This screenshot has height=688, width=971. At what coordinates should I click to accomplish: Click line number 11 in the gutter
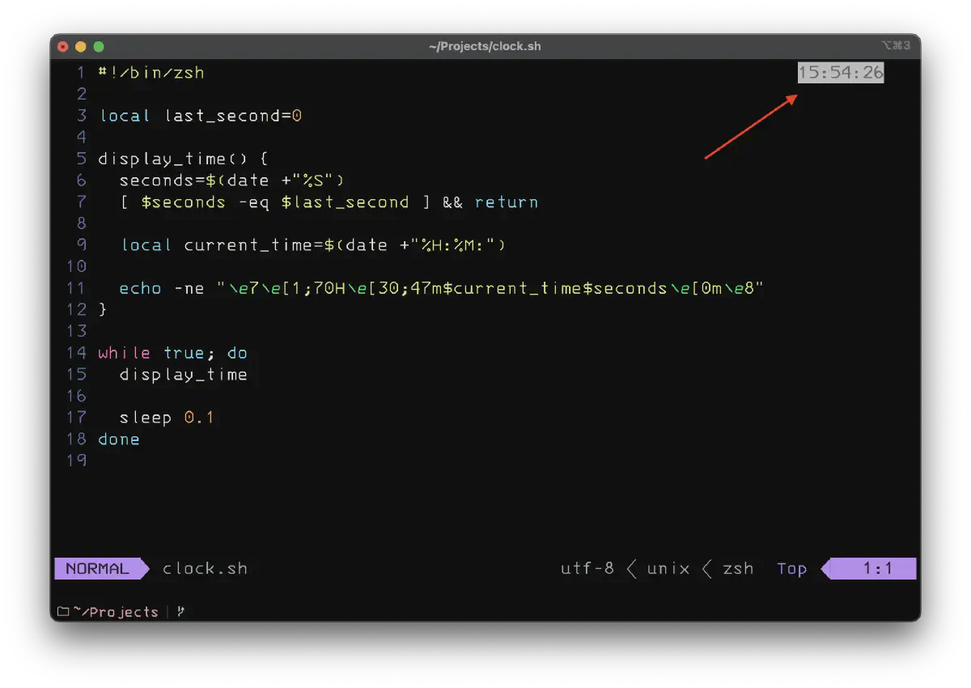tap(76, 288)
